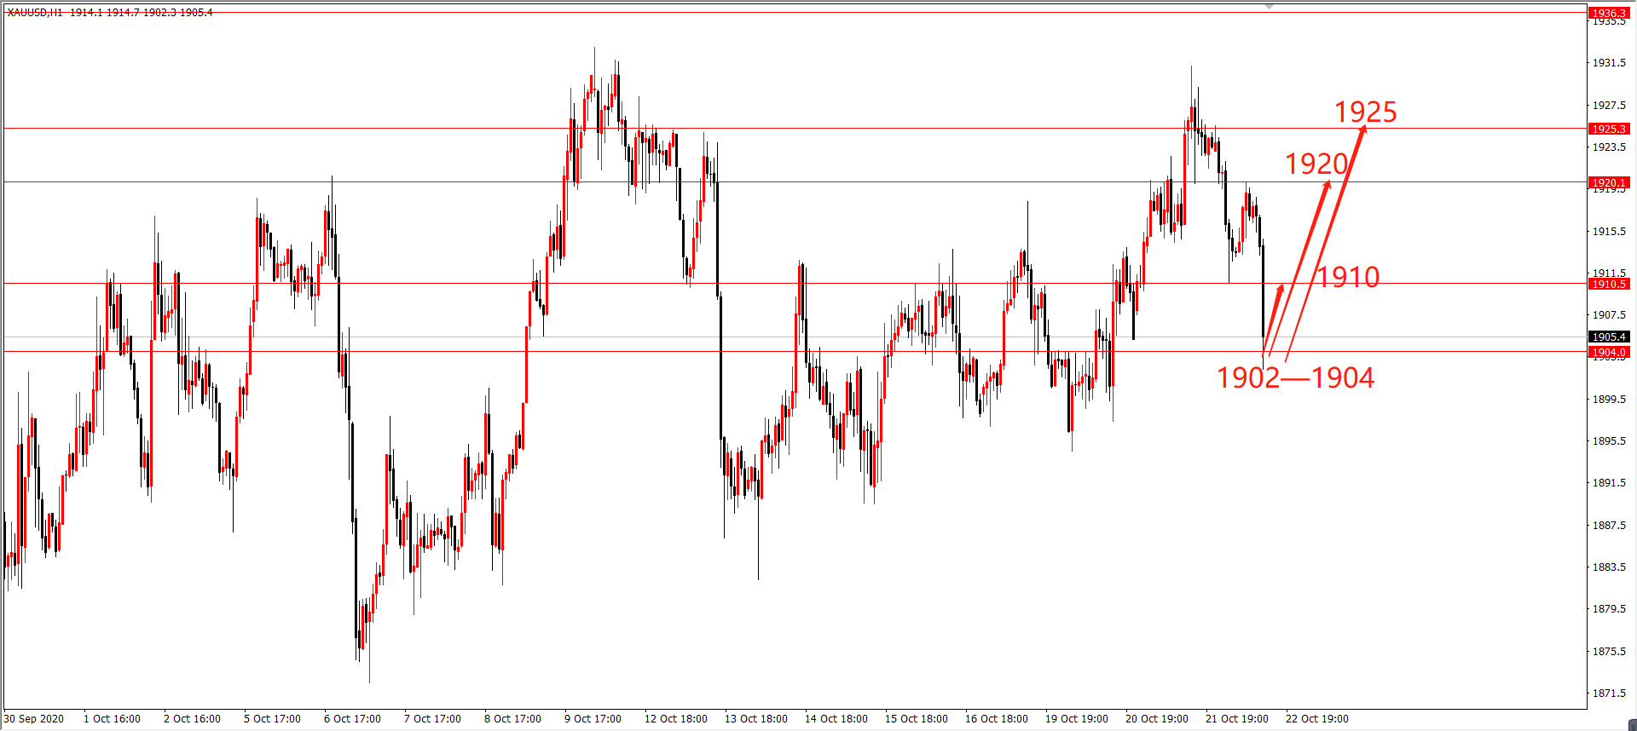Click the 8 Oct 17:00 time label
The width and height of the screenshot is (1637, 731).
pyautogui.click(x=512, y=718)
